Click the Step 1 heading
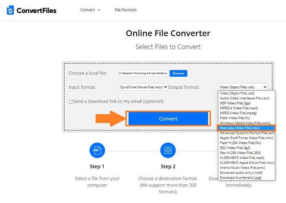The image size is (286, 203). point(97,166)
